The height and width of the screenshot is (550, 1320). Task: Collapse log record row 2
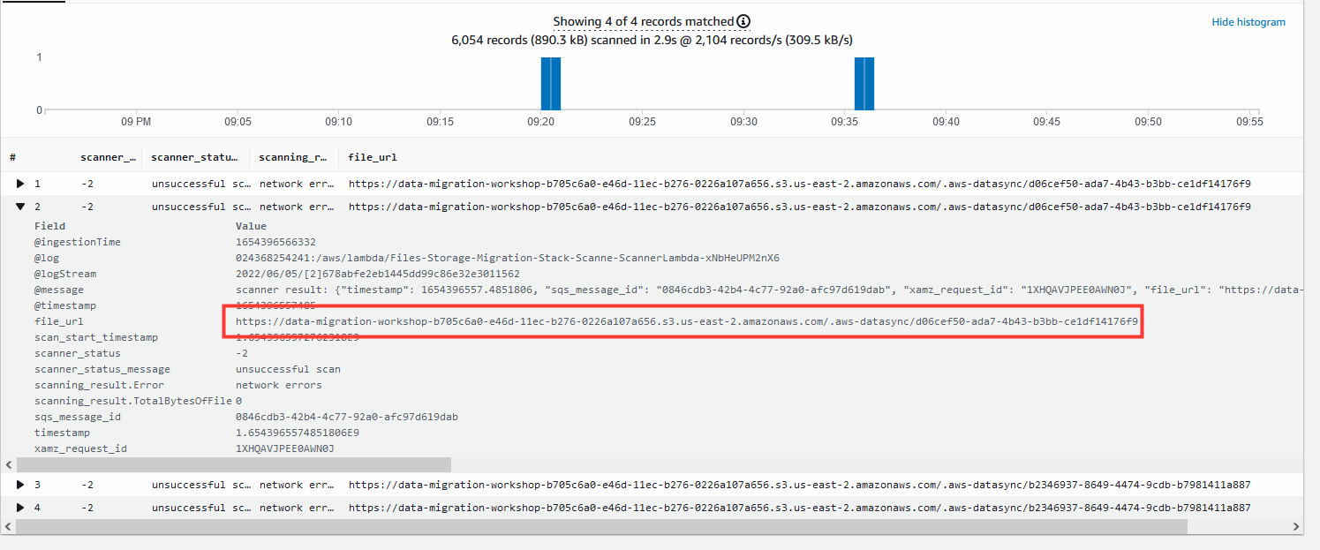(x=20, y=207)
